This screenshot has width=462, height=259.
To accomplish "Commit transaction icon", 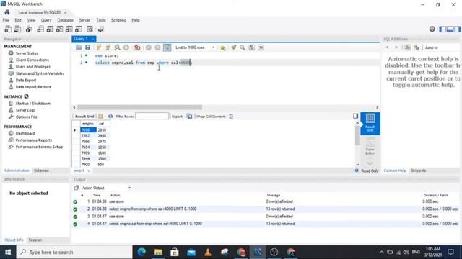I will pyautogui.click(x=149, y=47).
